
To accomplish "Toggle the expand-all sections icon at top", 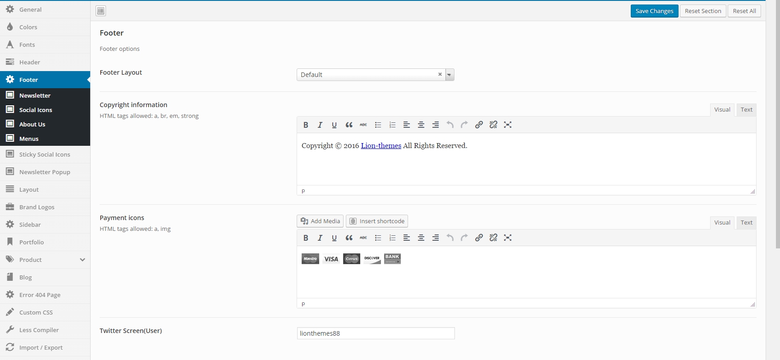I will [101, 11].
